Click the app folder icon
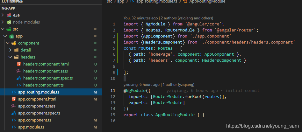The height and width of the screenshot is (132, 302). tap(11, 36)
